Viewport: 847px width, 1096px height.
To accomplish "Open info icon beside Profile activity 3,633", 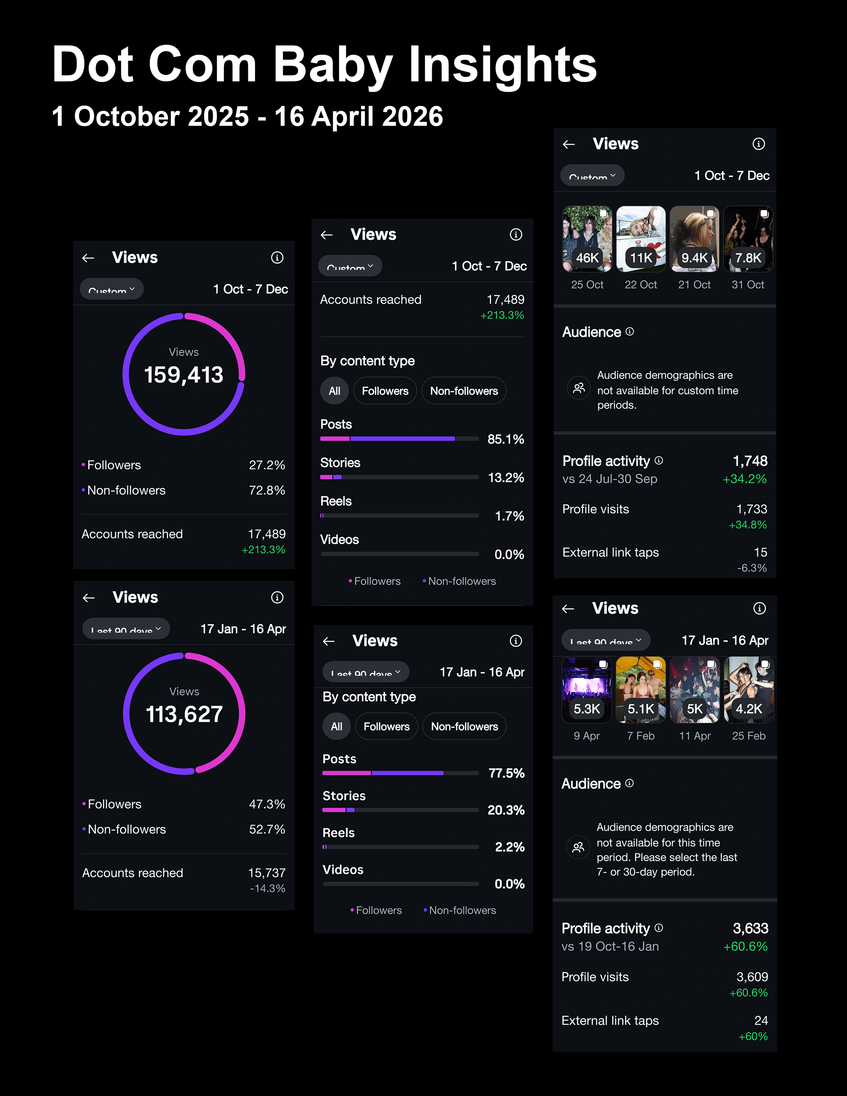I will pos(659,928).
